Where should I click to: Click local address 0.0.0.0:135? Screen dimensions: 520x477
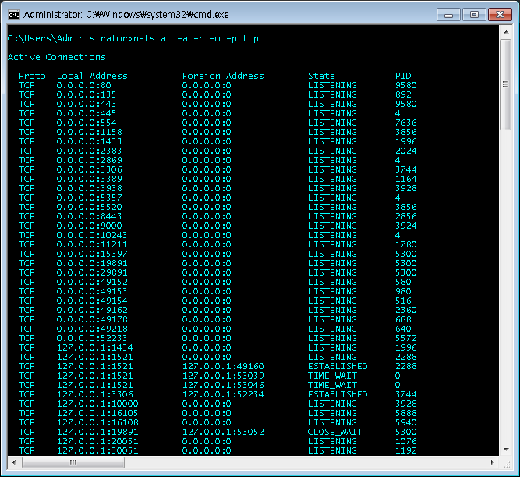click(87, 94)
